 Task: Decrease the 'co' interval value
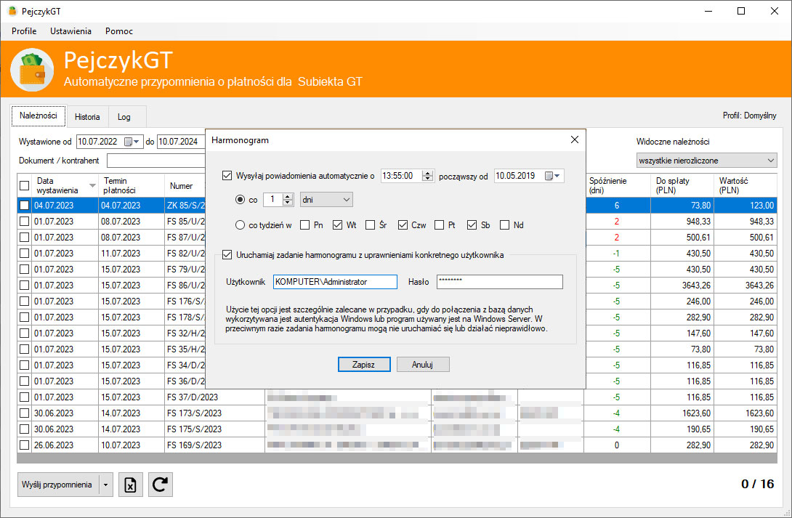pyautogui.click(x=288, y=203)
